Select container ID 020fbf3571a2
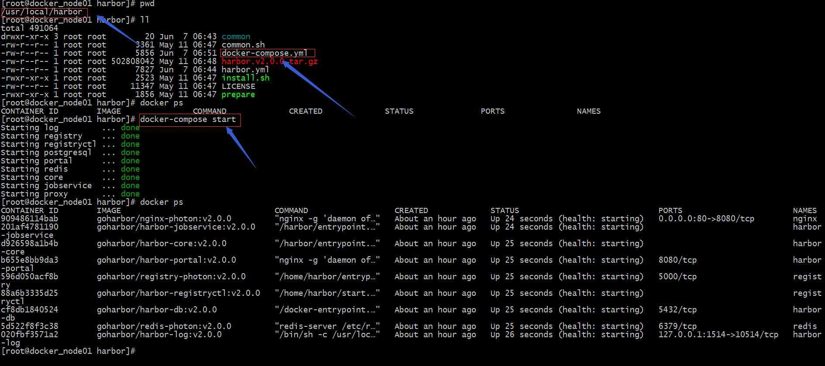 [x=29, y=335]
